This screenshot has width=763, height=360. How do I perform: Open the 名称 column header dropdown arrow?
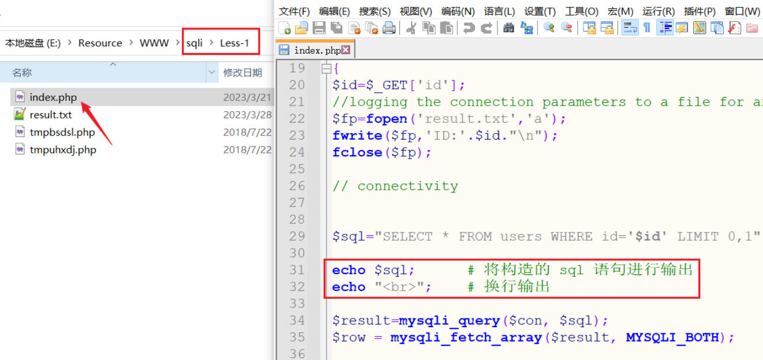(212, 73)
